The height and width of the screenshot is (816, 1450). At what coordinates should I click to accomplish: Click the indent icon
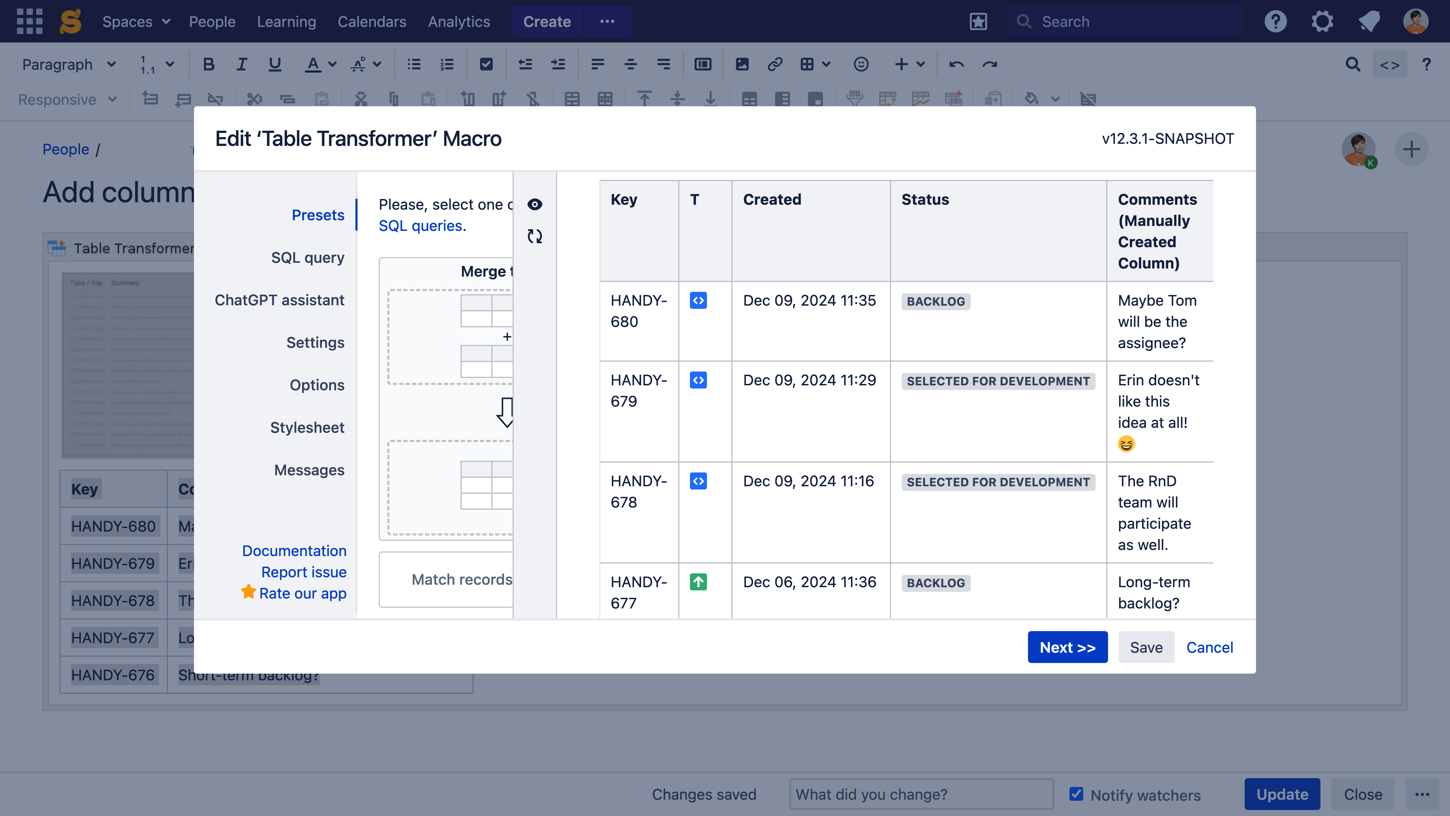coord(558,64)
